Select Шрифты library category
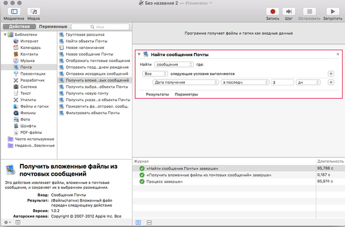This screenshot has width=345, height=227. coord(28,126)
